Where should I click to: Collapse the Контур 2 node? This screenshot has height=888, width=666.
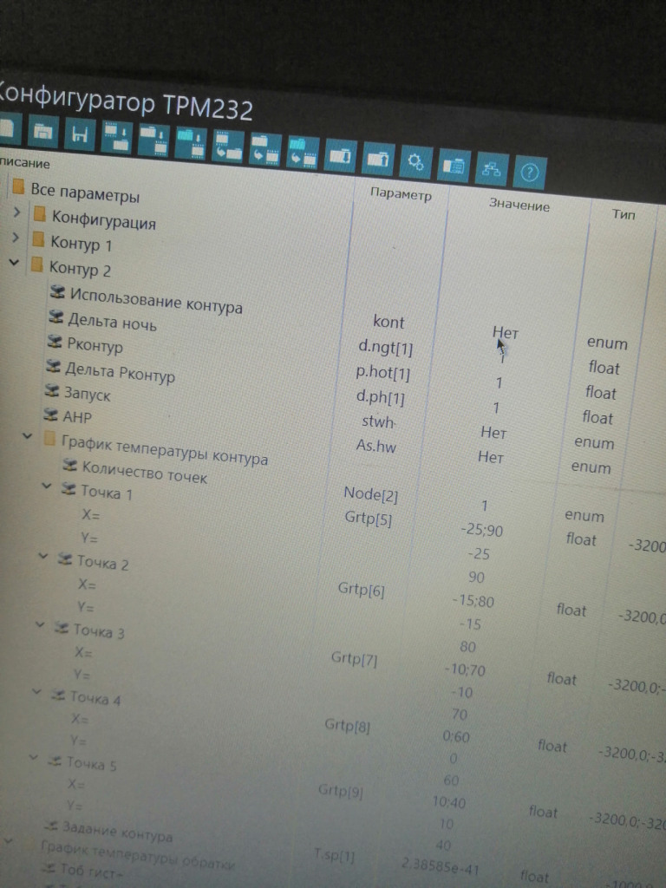(x=14, y=262)
